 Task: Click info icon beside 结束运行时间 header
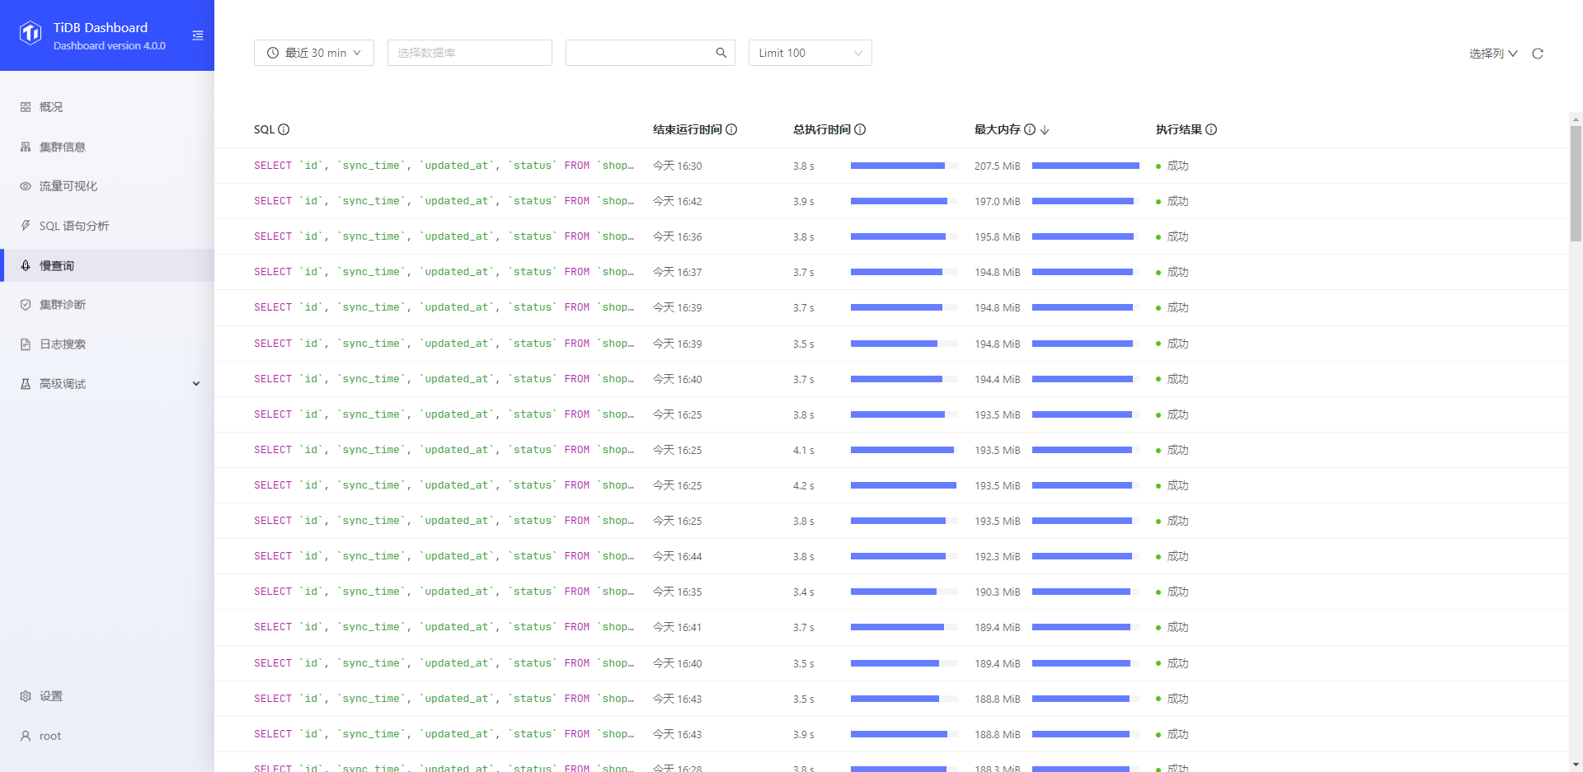pyautogui.click(x=731, y=129)
